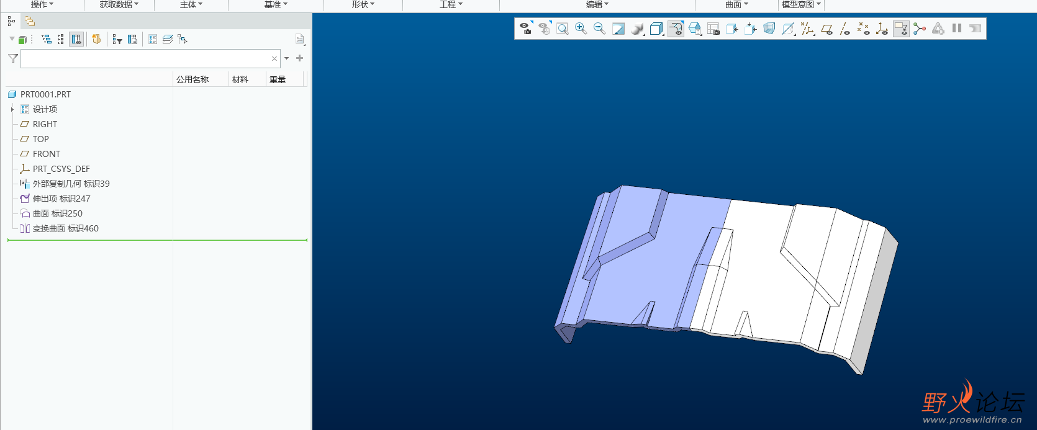Click the previous view eye-clock icon
Screen dimensions: 1037x430
point(545,29)
